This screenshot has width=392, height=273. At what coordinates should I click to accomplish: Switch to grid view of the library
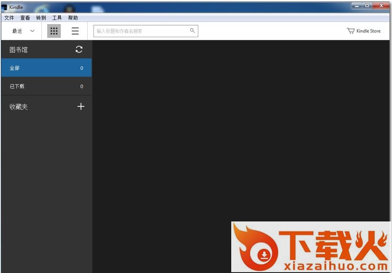tap(54, 31)
